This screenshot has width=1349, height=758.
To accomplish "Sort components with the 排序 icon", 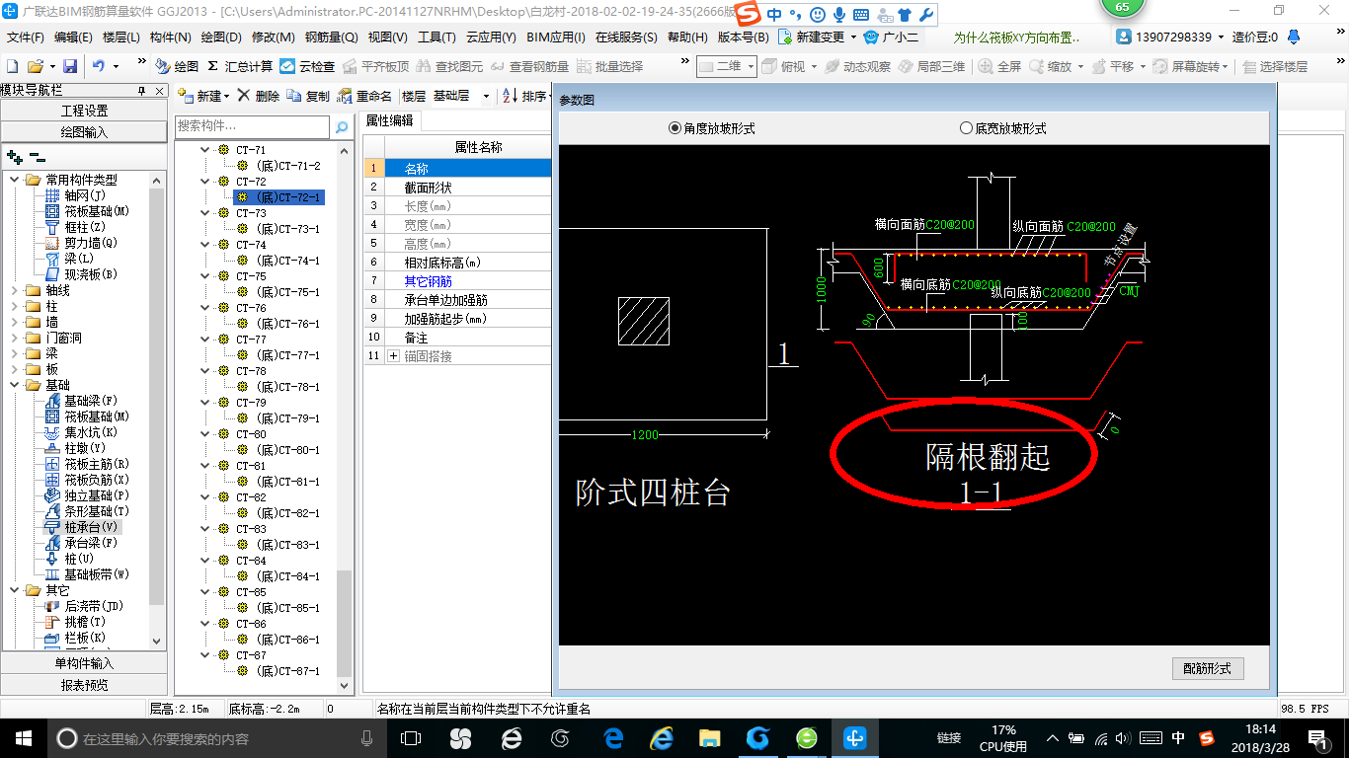I will [x=524, y=96].
